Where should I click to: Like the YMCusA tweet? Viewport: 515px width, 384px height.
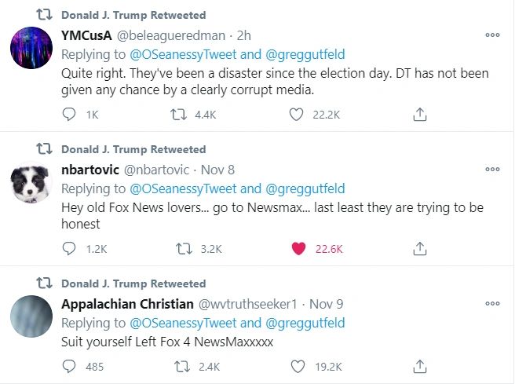pyautogui.click(x=297, y=115)
